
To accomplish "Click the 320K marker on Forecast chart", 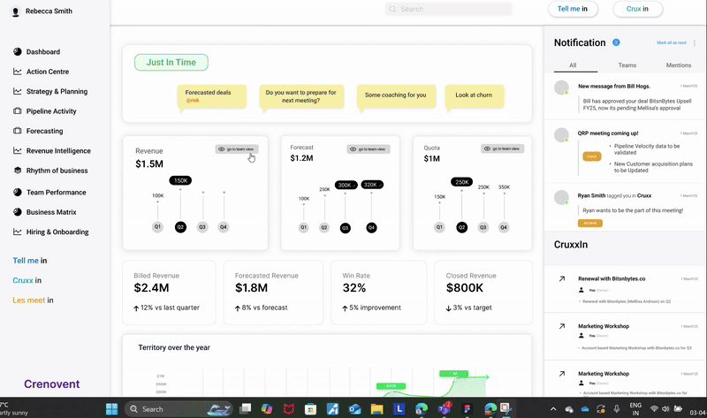I will coord(372,185).
